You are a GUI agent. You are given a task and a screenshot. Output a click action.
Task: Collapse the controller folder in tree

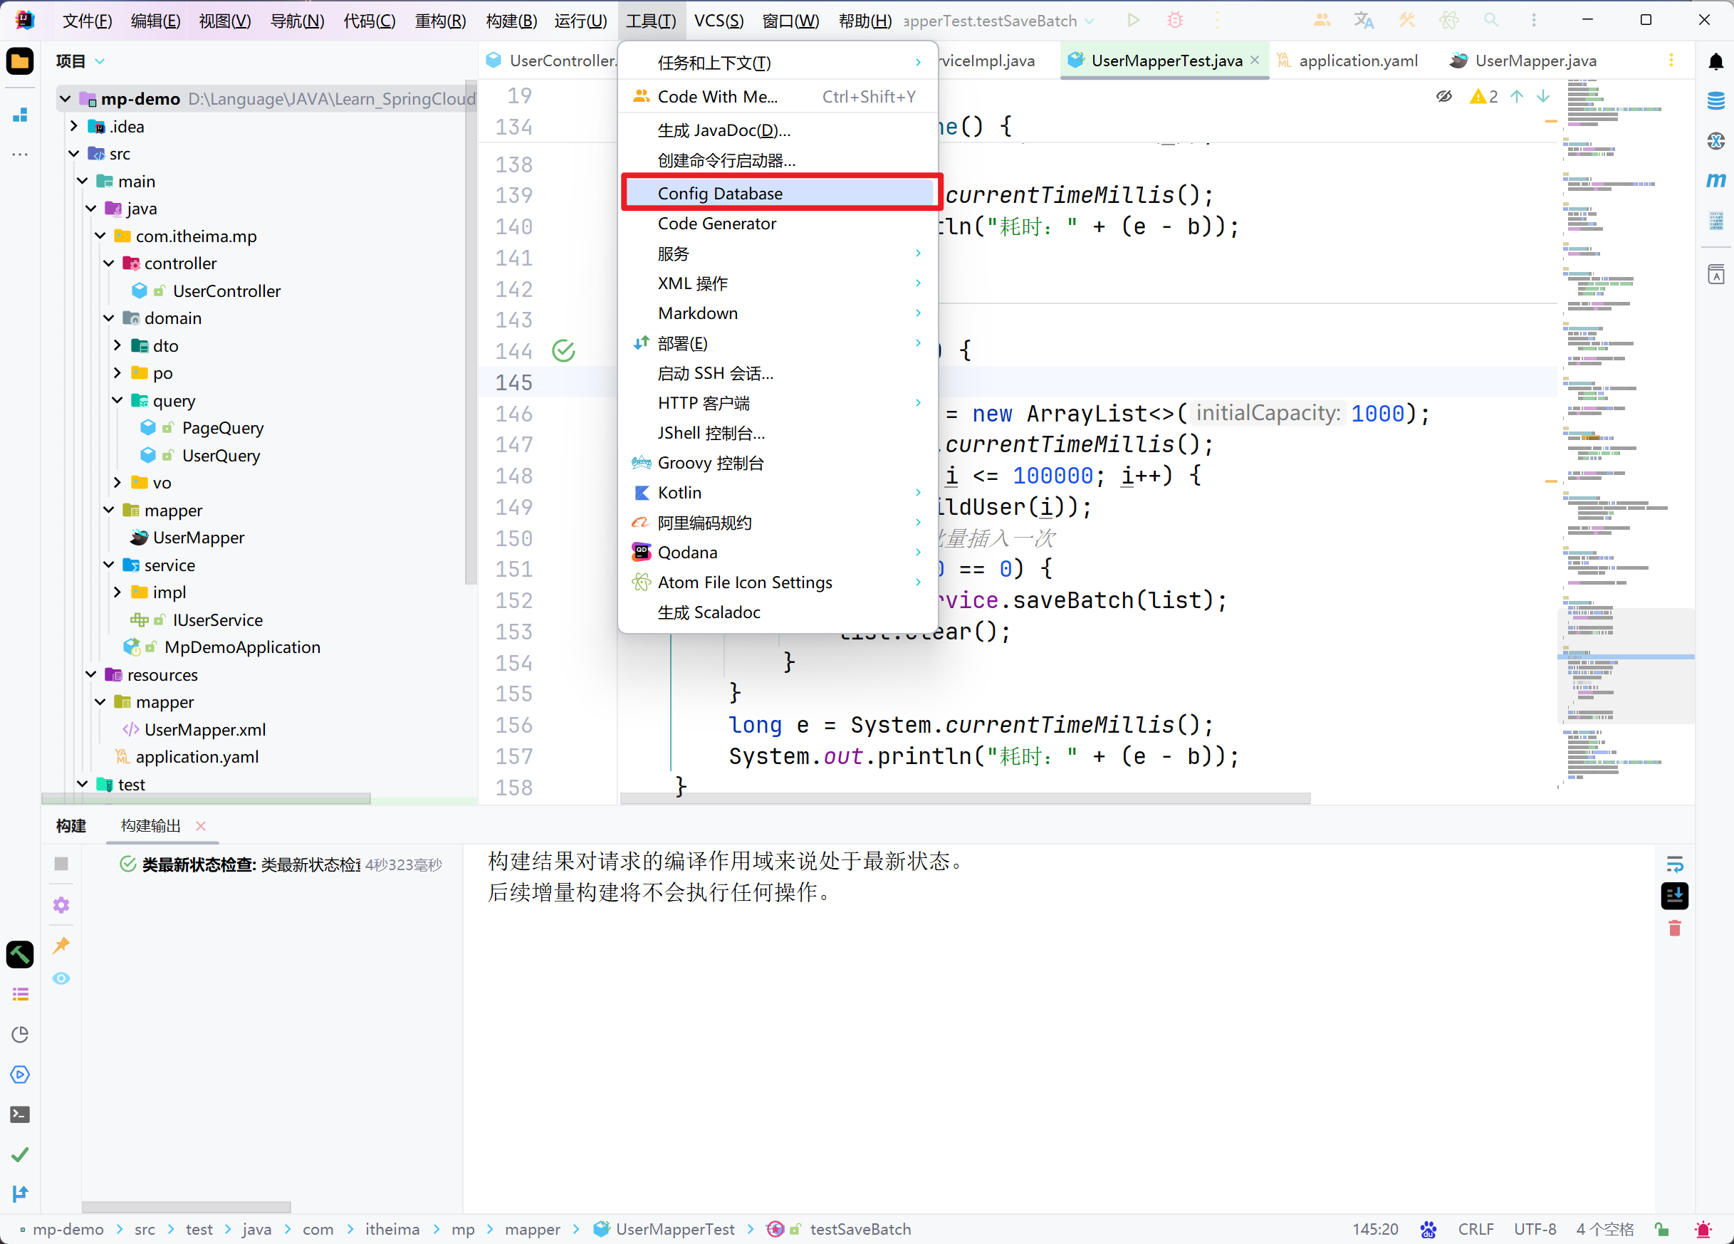coord(108,263)
